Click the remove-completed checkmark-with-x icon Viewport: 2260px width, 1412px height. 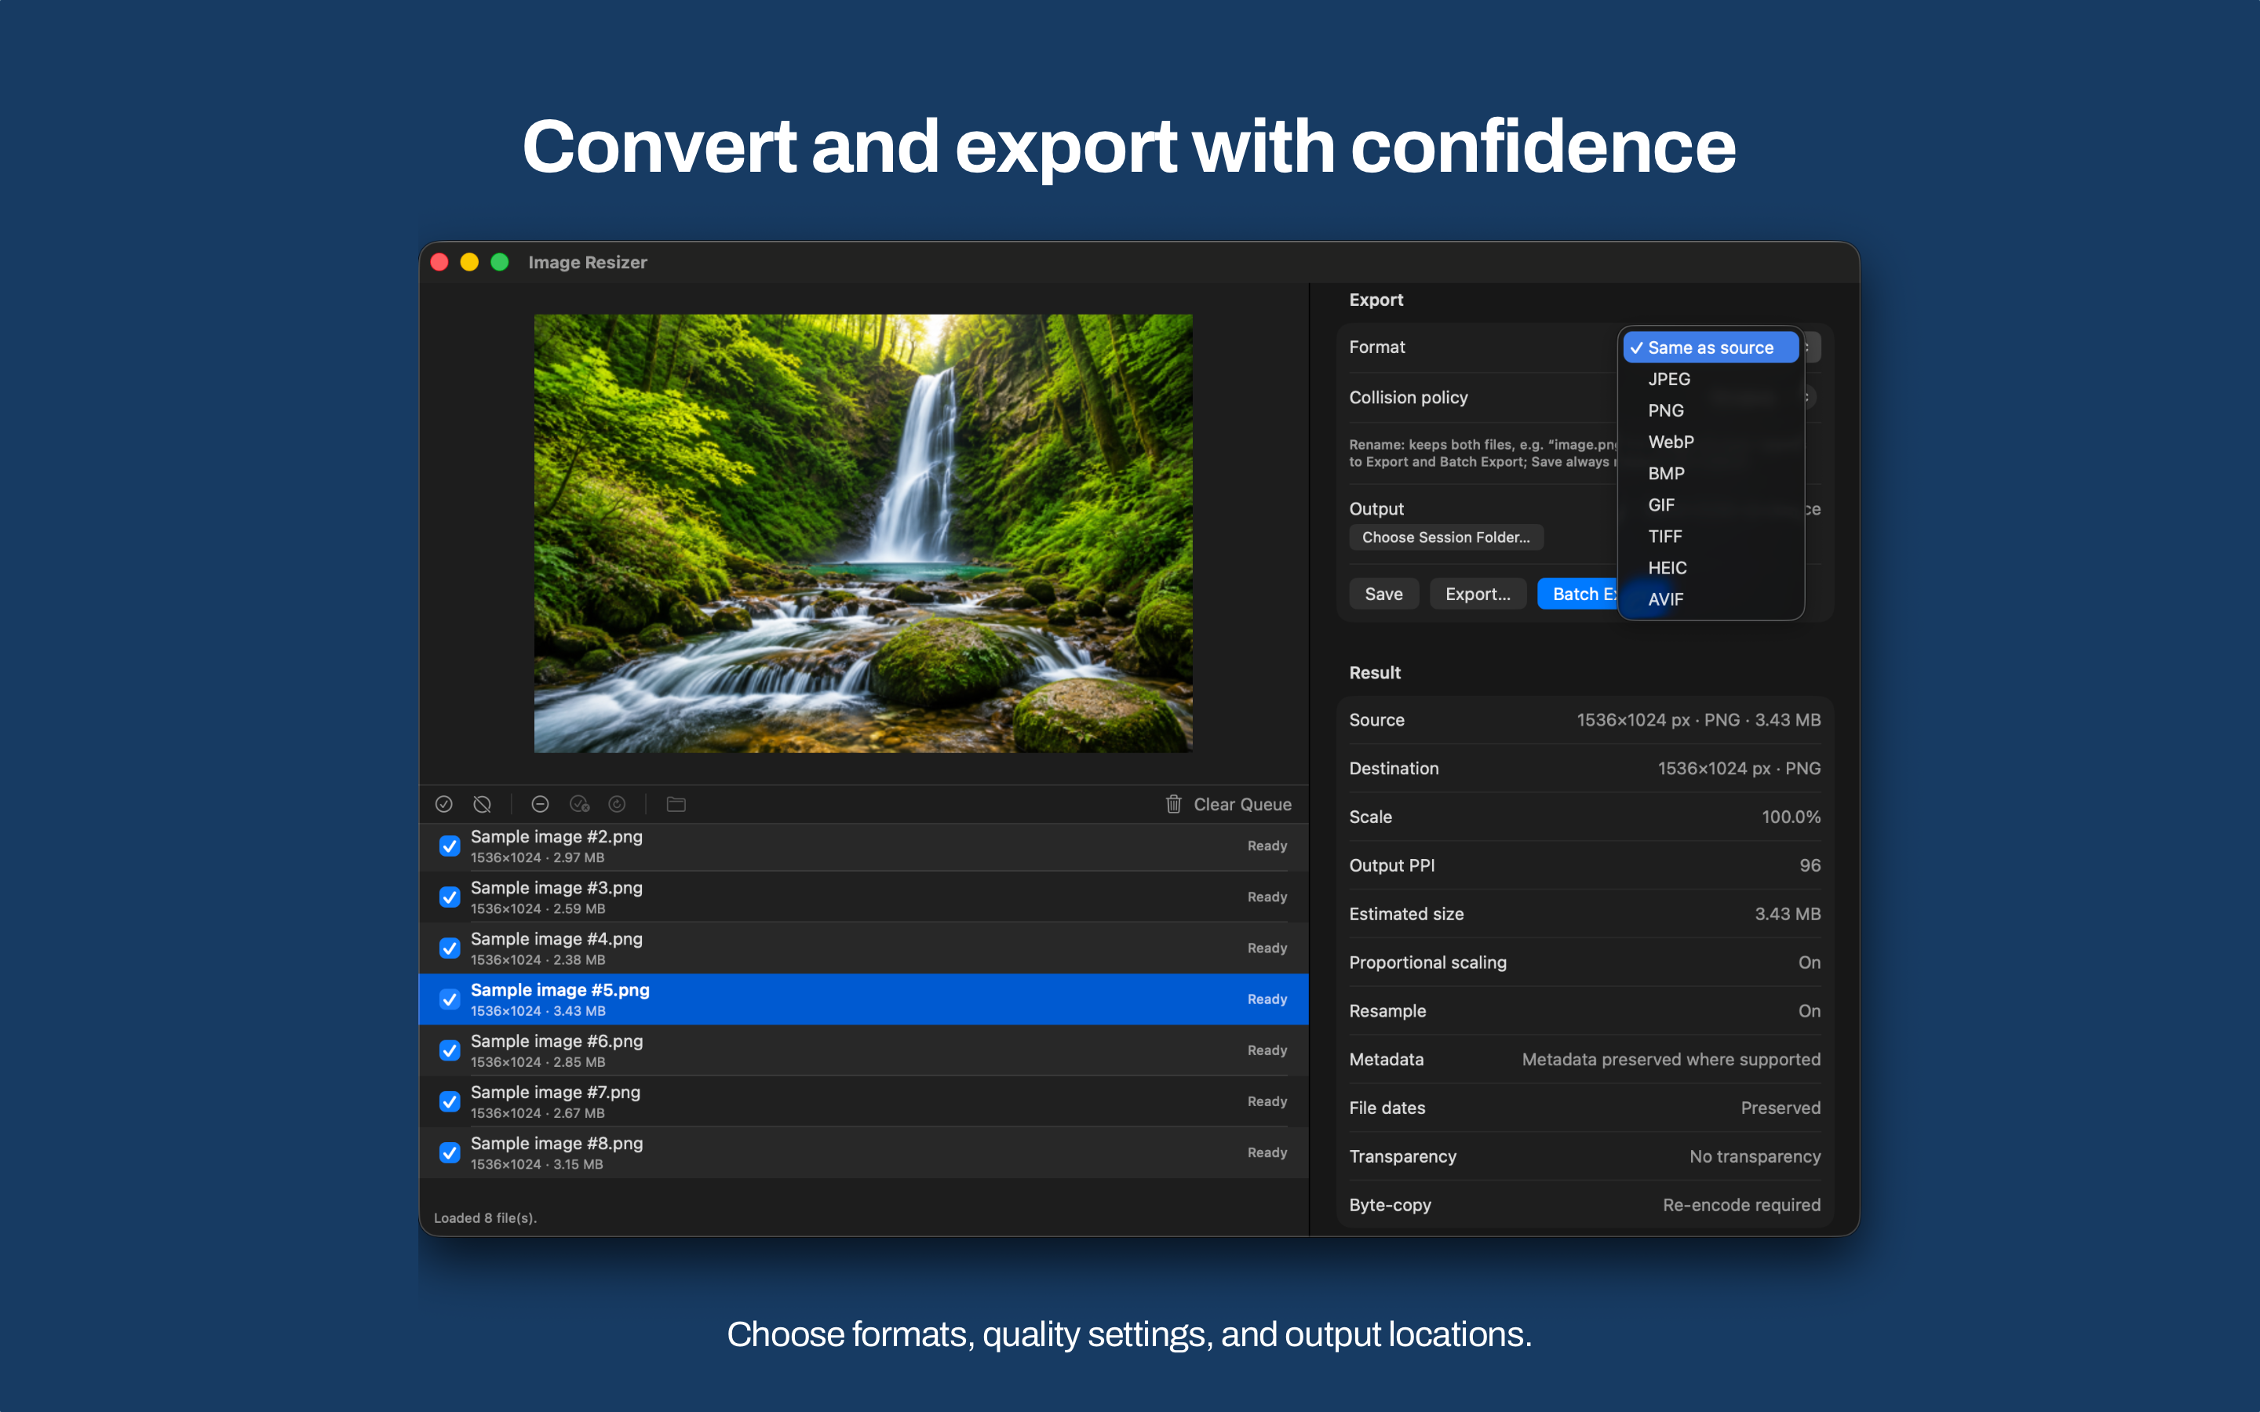click(579, 804)
